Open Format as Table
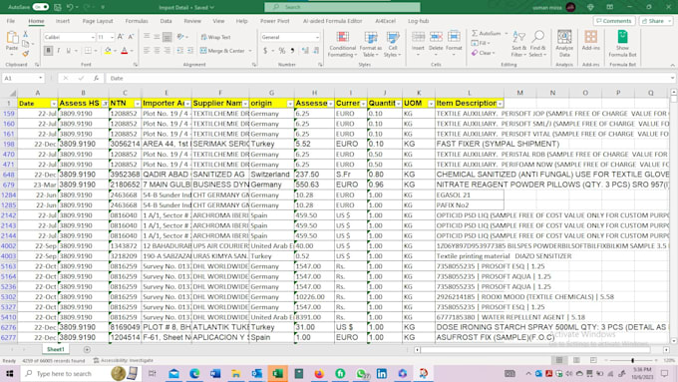 371,44
